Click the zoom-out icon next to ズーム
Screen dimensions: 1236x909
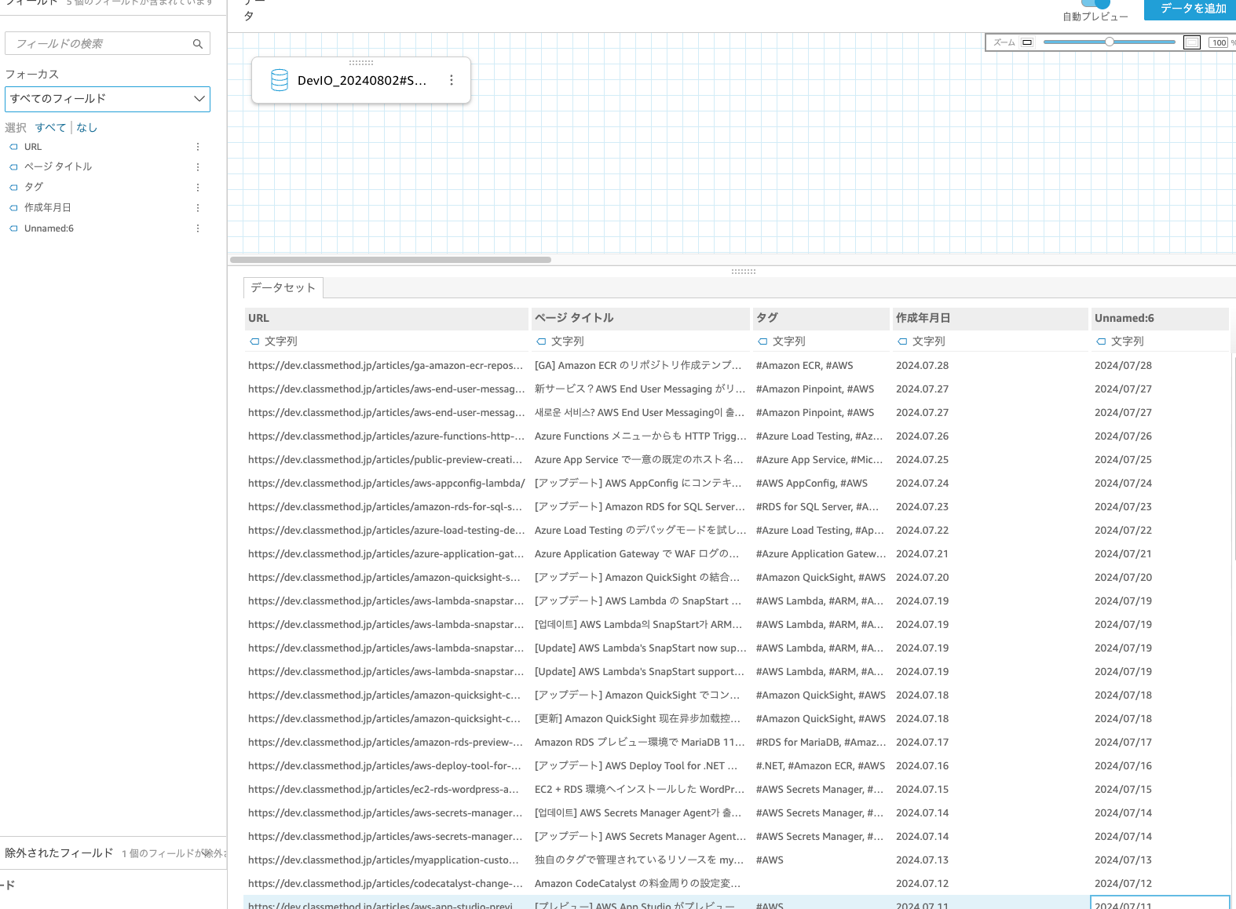coord(1027,42)
